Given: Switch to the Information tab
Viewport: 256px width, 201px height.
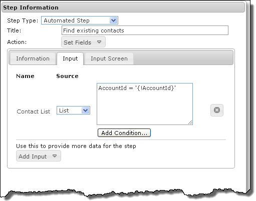Looking at the screenshot, I should [x=33, y=58].
